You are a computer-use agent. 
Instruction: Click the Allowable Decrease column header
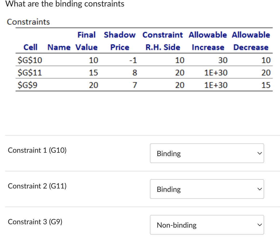click(251, 41)
